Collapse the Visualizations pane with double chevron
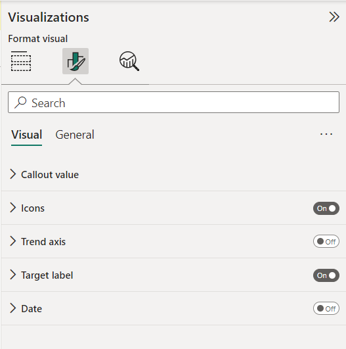This screenshot has width=346, height=349. click(334, 17)
